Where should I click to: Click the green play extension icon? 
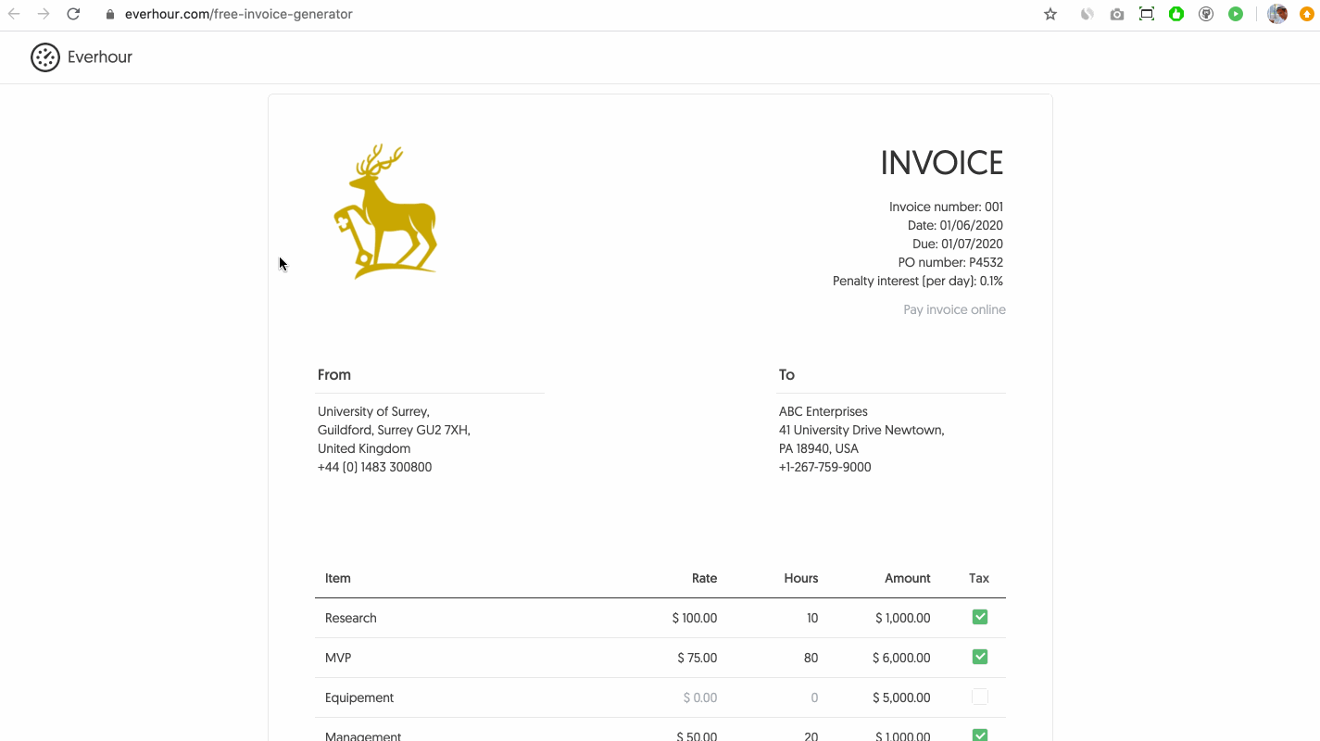(1235, 14)
